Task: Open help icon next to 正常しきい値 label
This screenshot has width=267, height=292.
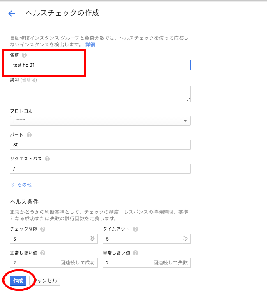Action: click(43, 253)
